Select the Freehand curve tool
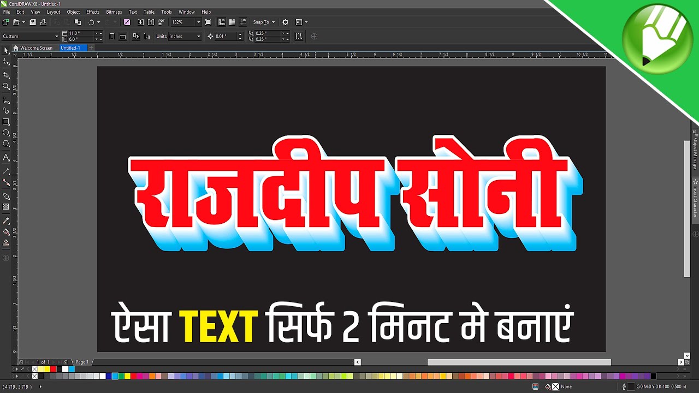The width and height of the screenshot is (699, 393). [6, 100]
